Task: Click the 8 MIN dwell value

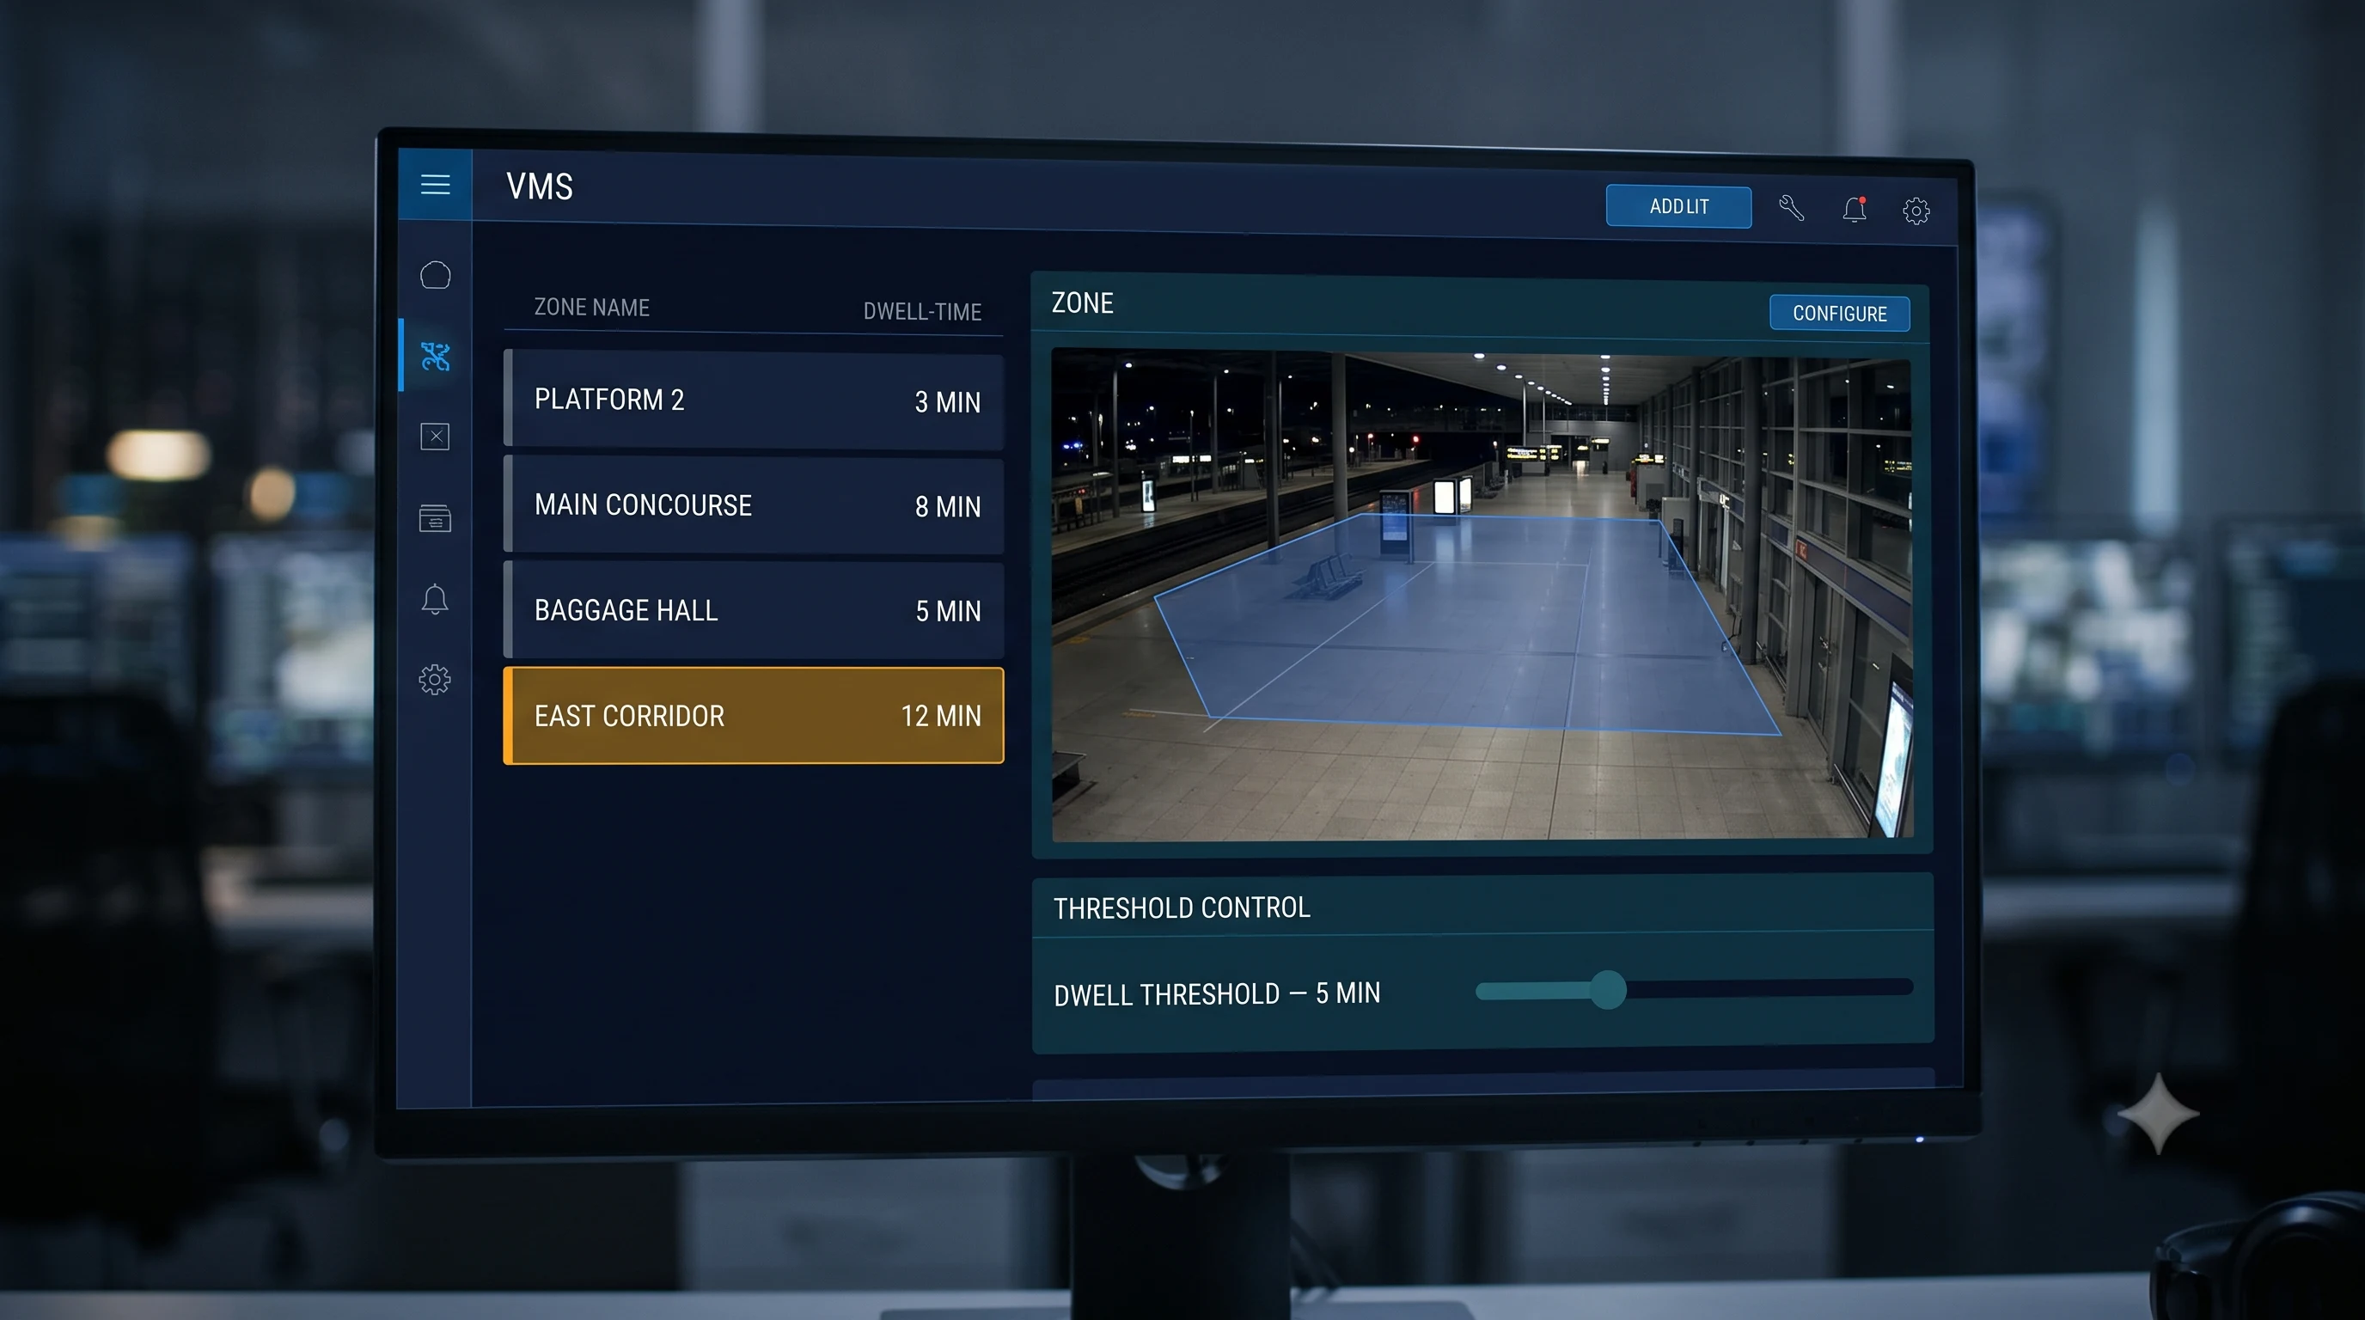Action: click(x=948, y=507)
